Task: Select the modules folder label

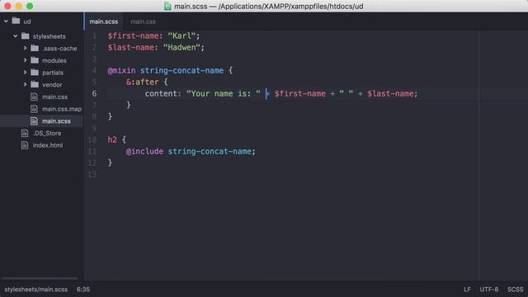Action: click(54, 60)
